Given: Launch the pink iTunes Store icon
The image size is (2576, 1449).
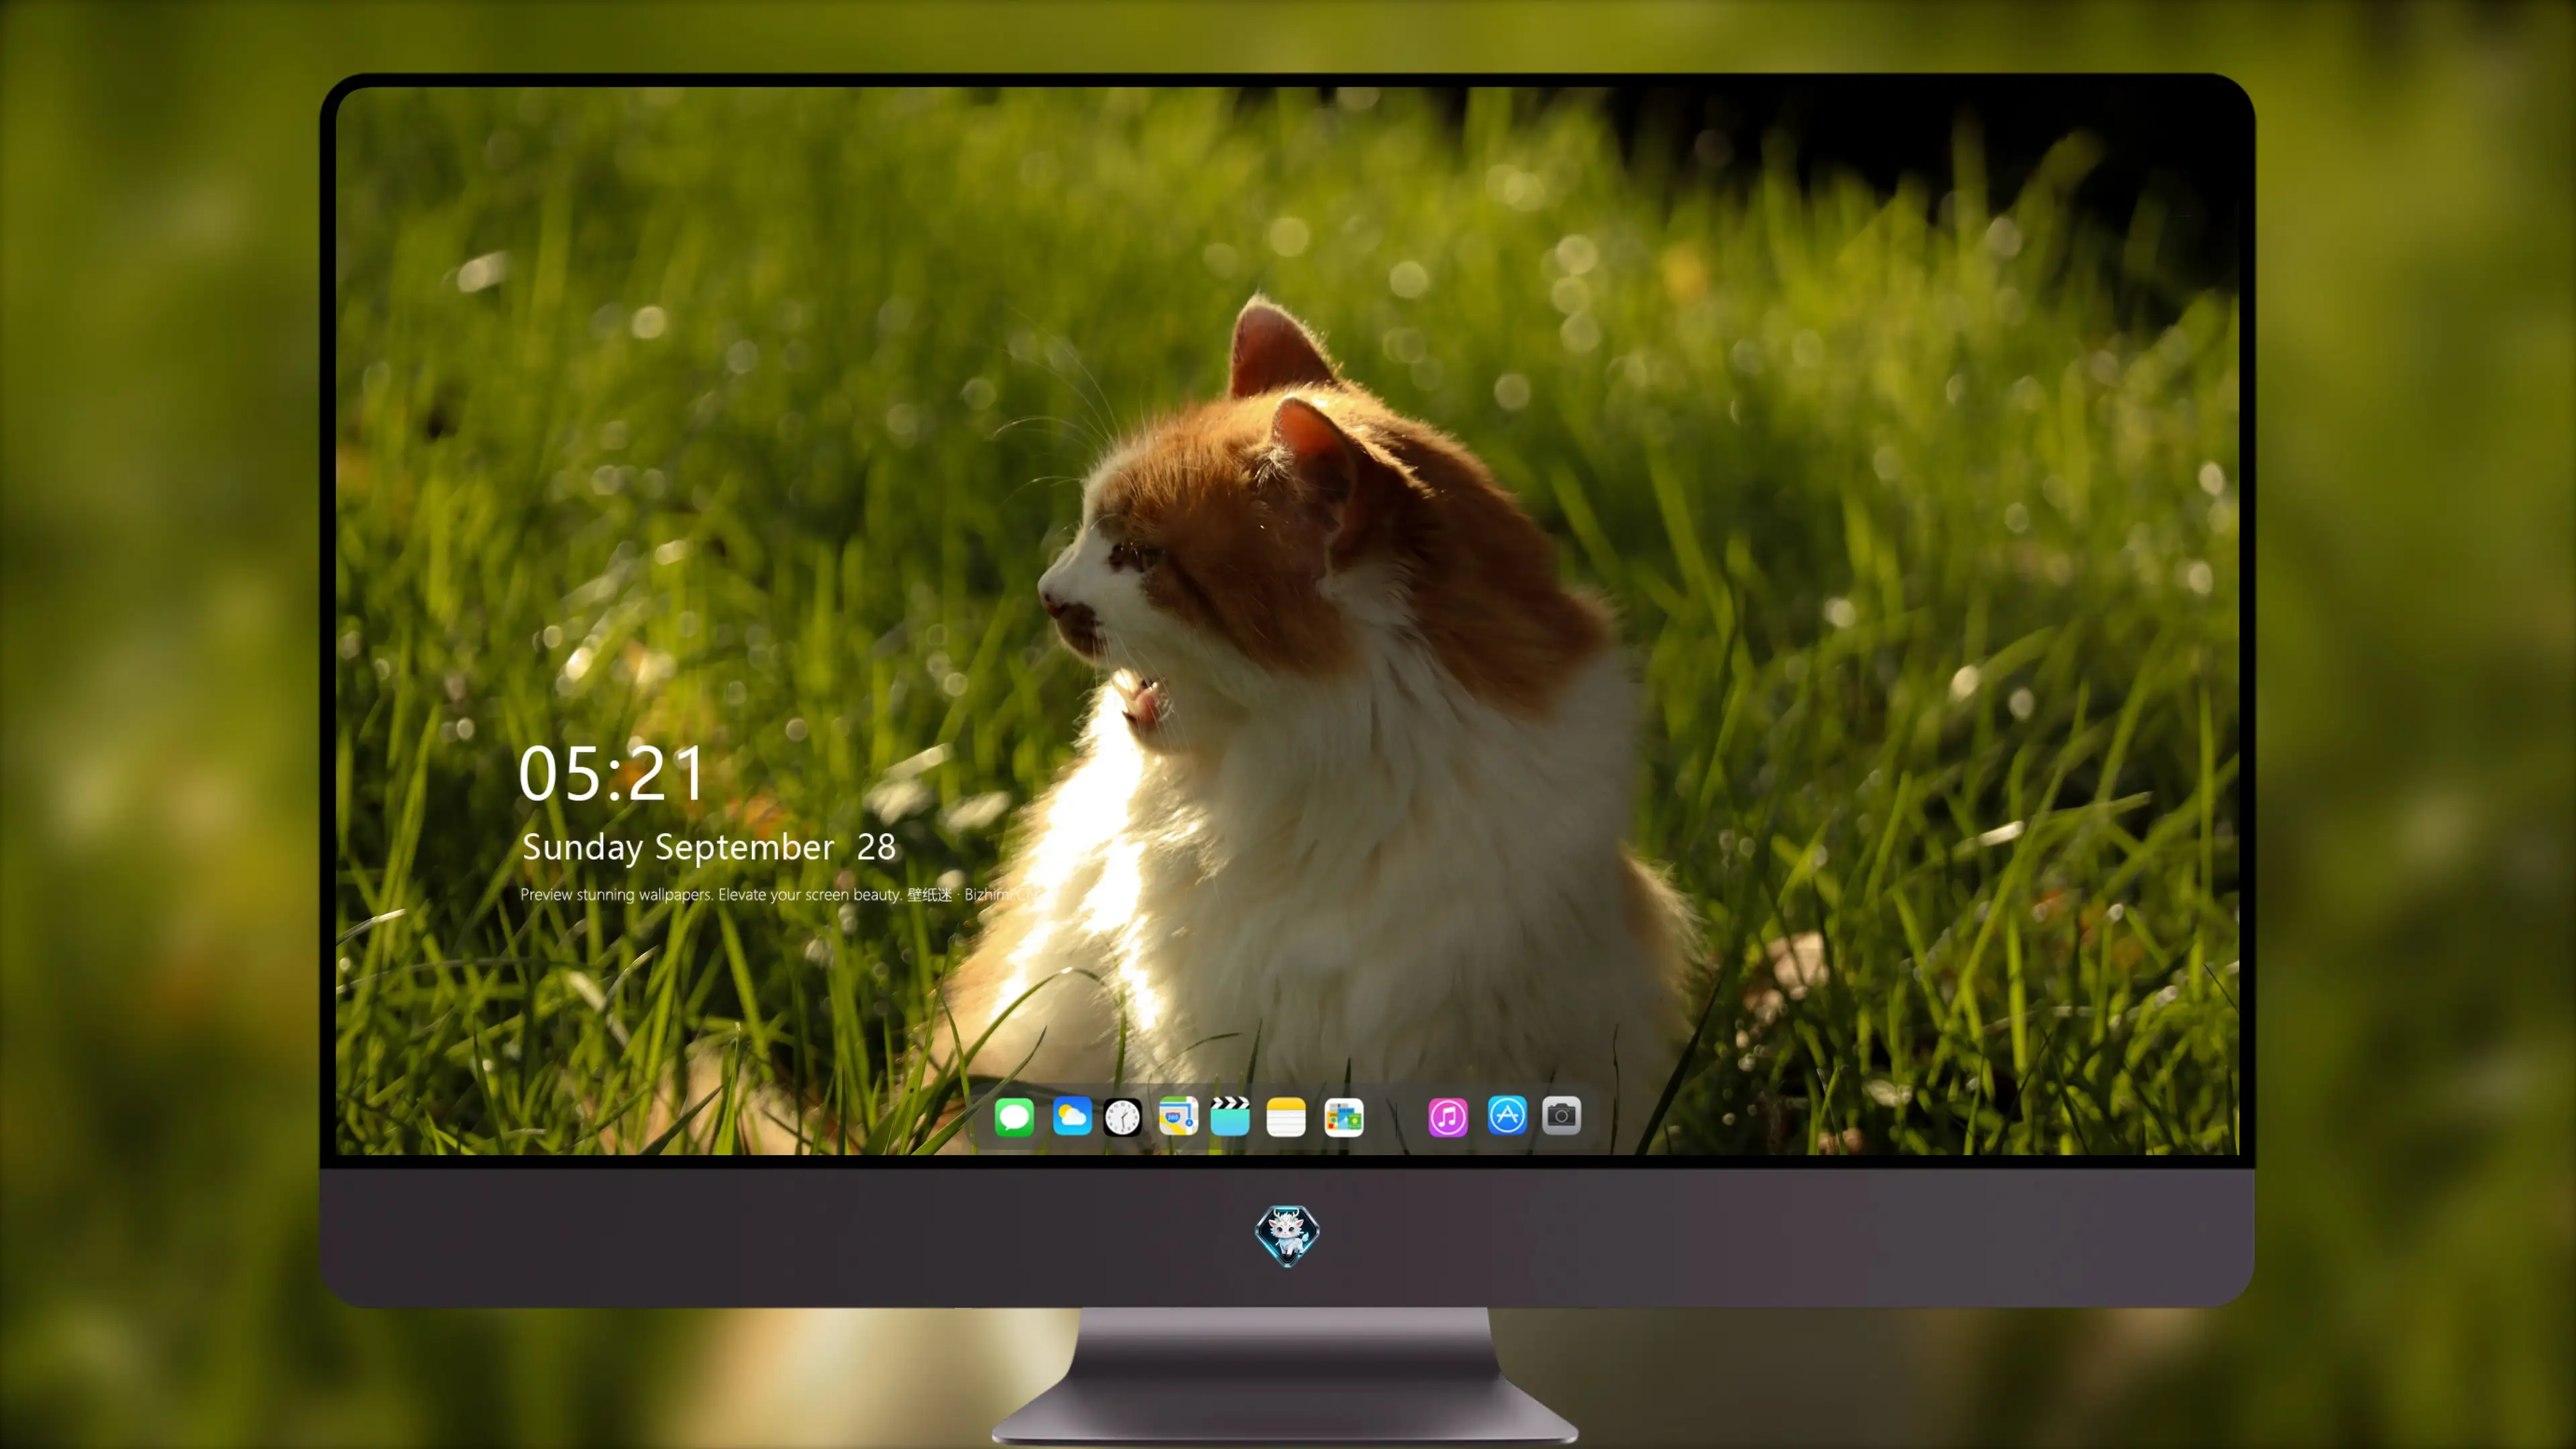Looking at the screenshot, I should [x=1448, y=1117].
